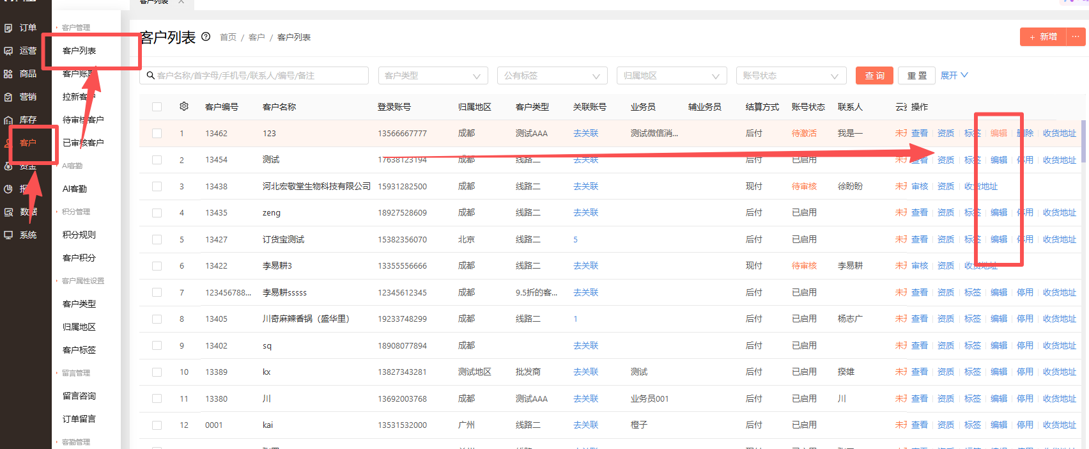1089x449 pixels.
Task: Open 积分规则 in the submenu
Action: coord(79,235)
